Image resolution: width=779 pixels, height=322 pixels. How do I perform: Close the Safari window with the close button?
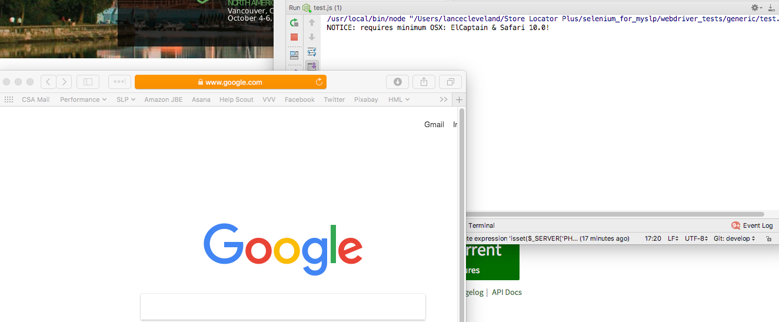coord(7,82)
